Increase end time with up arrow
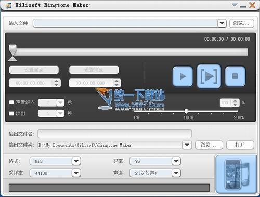Image resolution: width=260 pixels, height=197 pixels. pos(116,81)
